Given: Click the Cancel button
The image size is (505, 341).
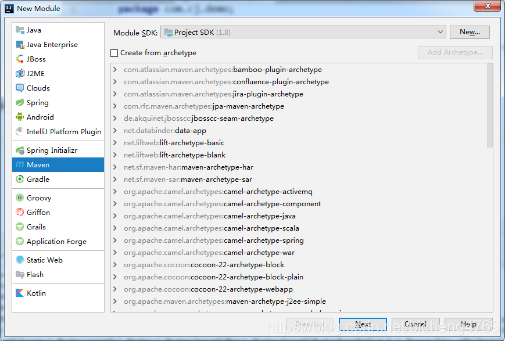Looking at the screenshot, I should 416,324.
